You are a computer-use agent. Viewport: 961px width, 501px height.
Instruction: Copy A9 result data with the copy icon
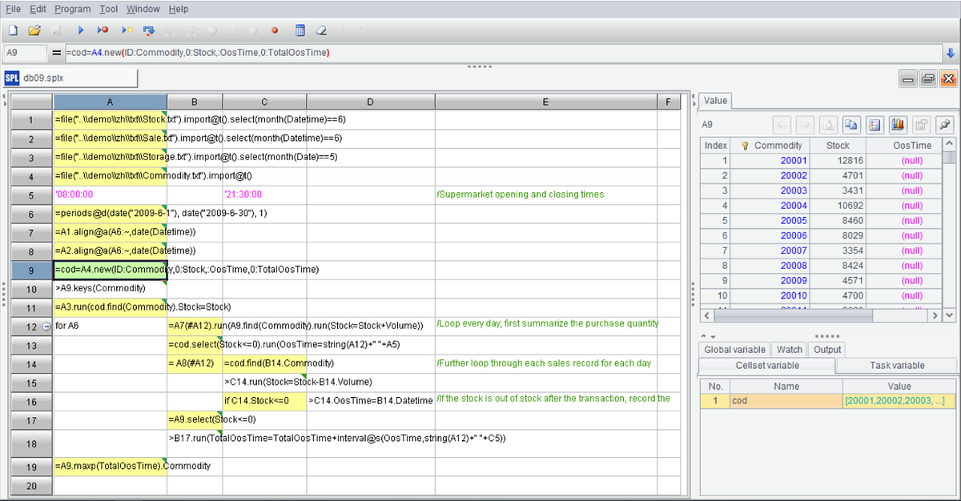pos(851,125)
